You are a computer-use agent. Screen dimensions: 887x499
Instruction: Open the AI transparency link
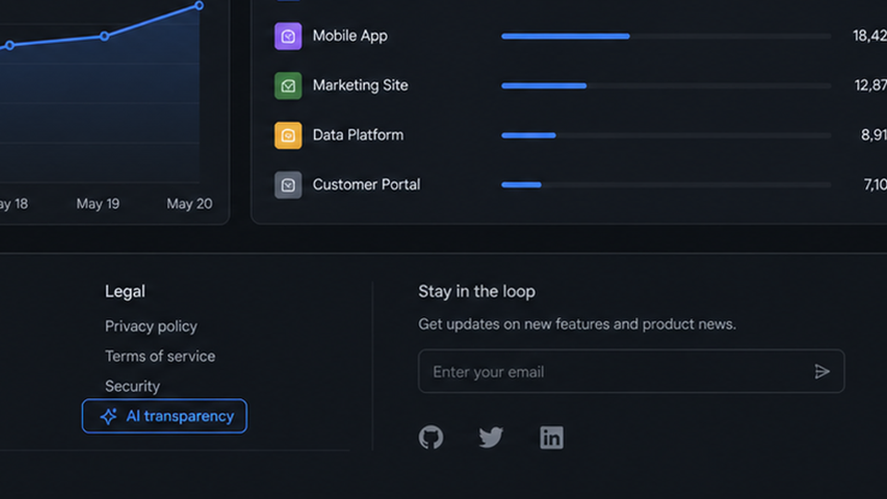pyautogui.click(x=164, y=417)
